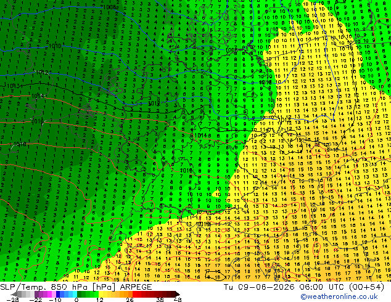Click the ARPEGE model name in the title
The image size is (391, 302).
click(136, 287)
